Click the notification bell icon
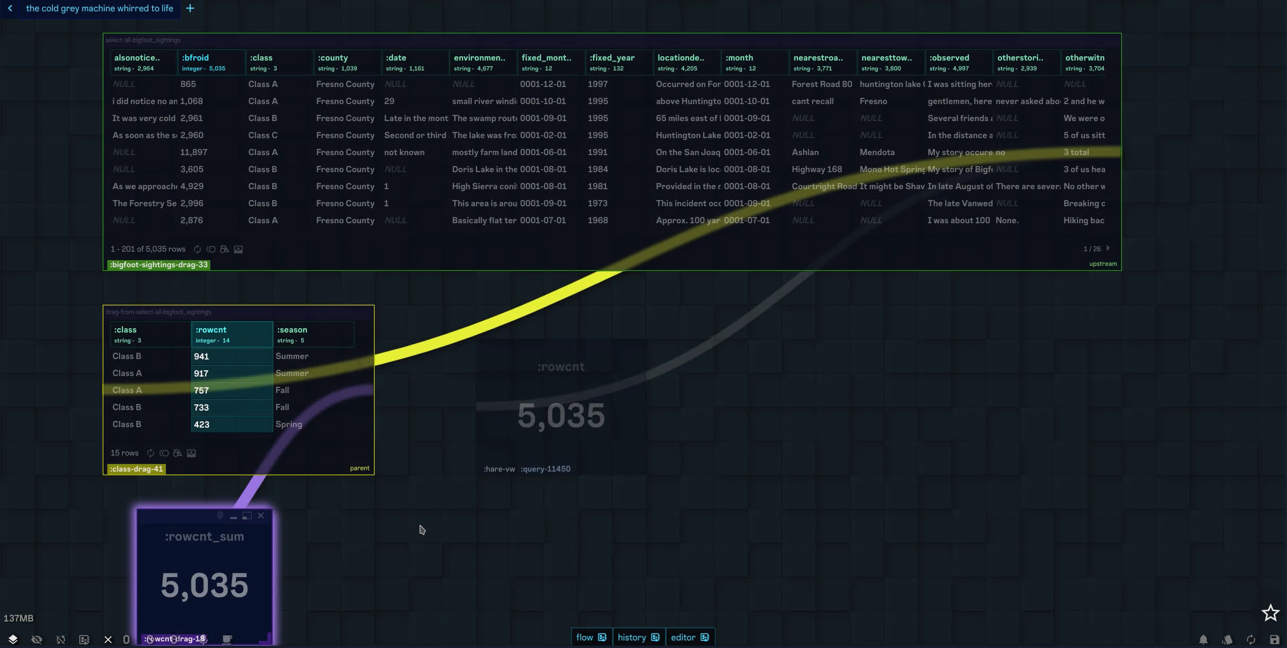Screen dimensions: 1287x648 click(x=1203, y=639)
